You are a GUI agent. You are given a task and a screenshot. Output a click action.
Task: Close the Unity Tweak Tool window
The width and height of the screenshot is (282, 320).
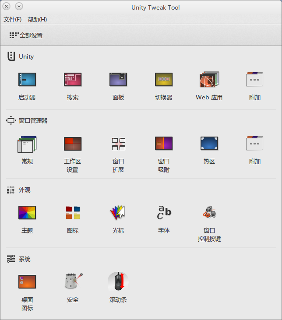[x=7, y=6]
